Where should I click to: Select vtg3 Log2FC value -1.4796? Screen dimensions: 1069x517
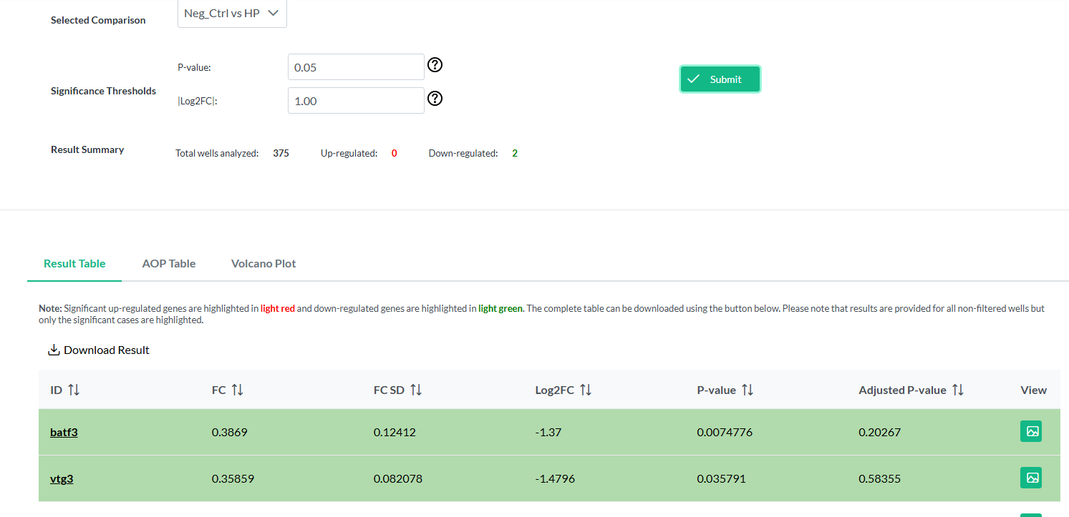click(555, 478)
